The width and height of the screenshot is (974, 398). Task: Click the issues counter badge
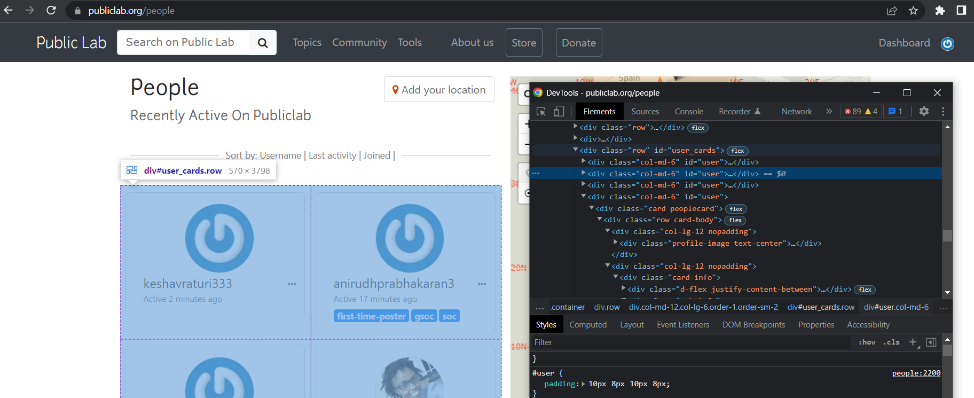(896, 111)
